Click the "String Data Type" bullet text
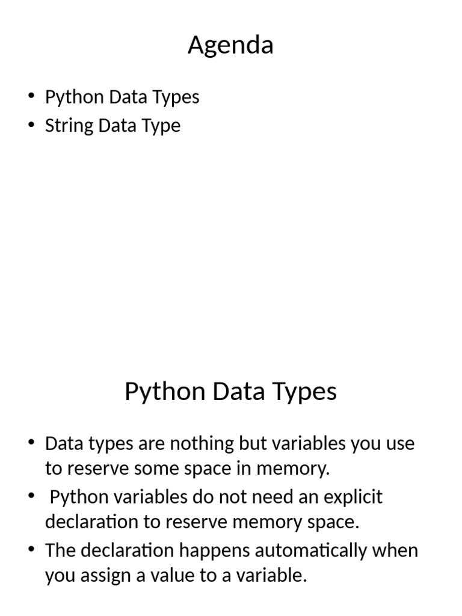 pyautogui.click(x=112, y=126)
